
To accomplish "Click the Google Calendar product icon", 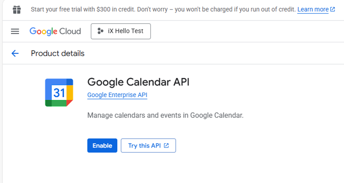I will 59,92.
